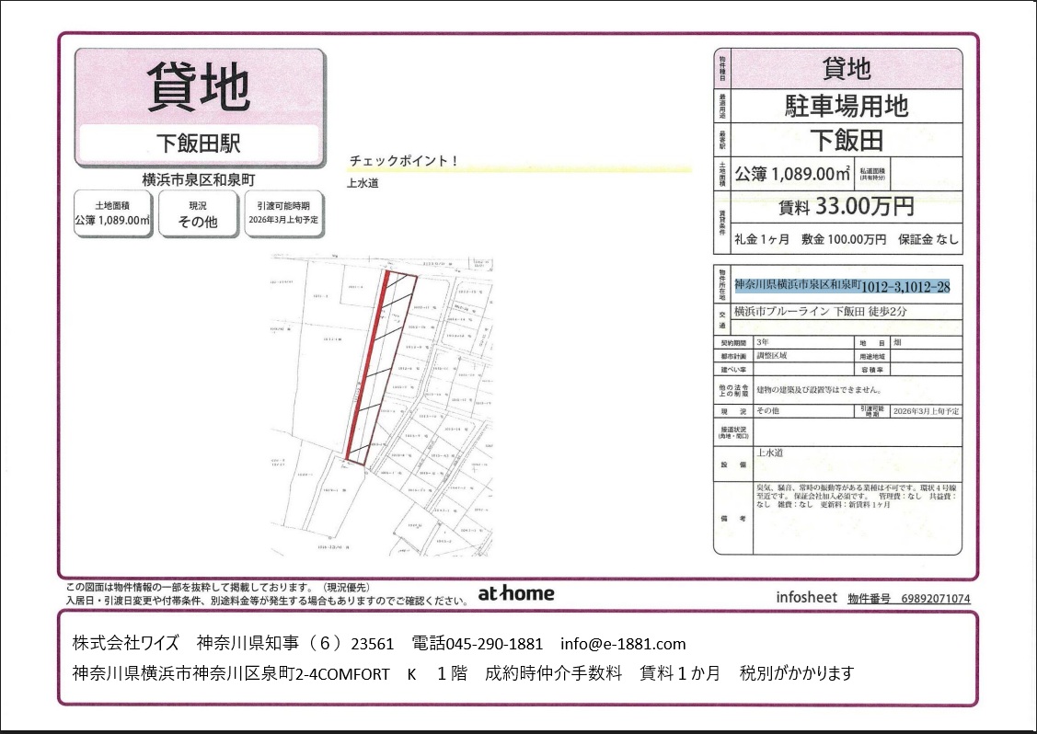This screenshot has height=734, width=1037.
Task: Click the 礼金 and 敷金 conditions row
Action: tap(846, 239)
